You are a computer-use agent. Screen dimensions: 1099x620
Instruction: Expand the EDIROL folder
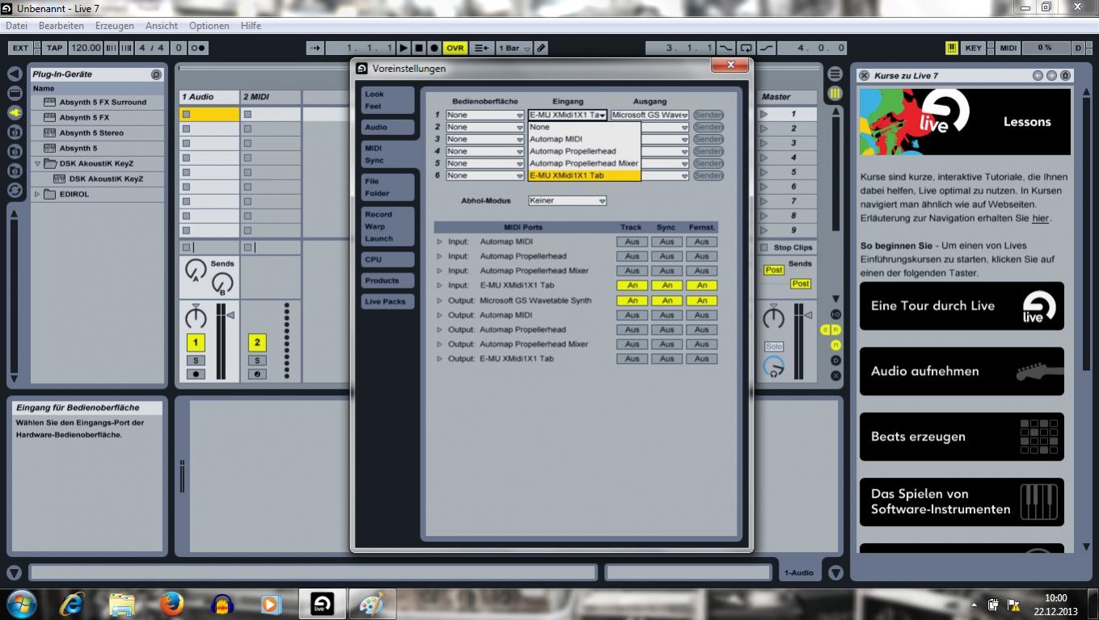tap(36, 194)
